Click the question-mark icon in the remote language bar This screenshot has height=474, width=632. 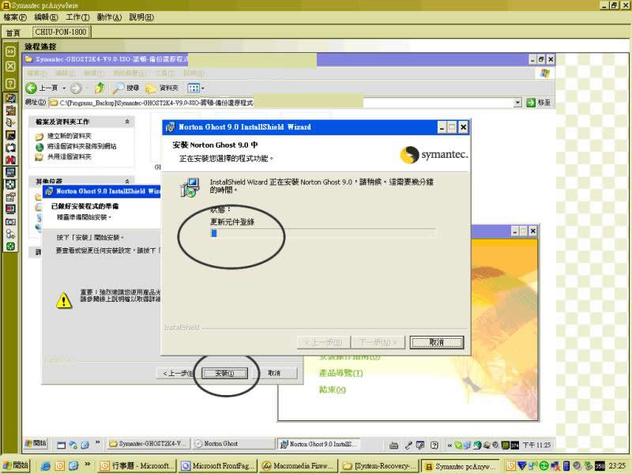pos(434,445)
